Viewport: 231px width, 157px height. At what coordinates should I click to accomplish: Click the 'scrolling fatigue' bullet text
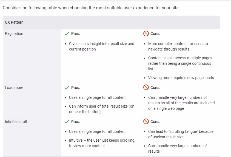click(181, 134)
